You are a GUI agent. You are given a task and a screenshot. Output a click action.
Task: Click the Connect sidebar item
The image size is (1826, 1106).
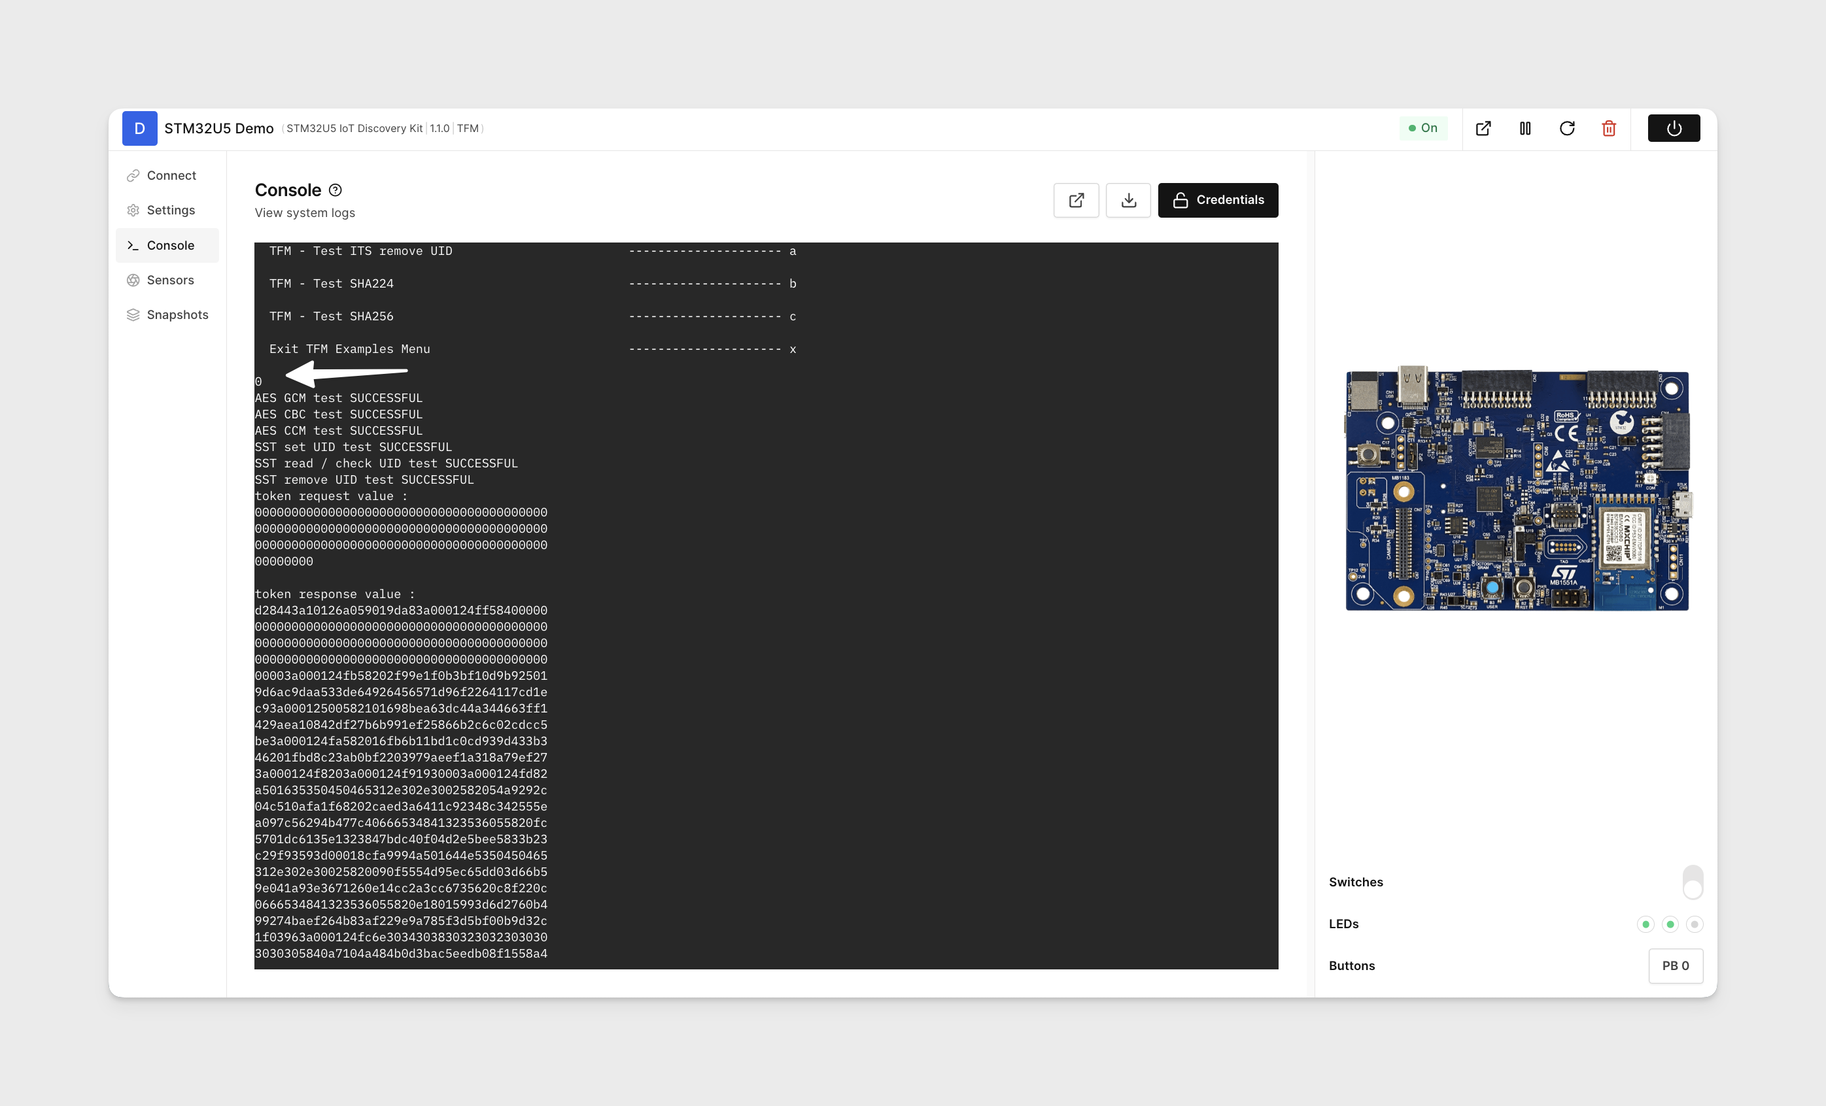[169, 175]
